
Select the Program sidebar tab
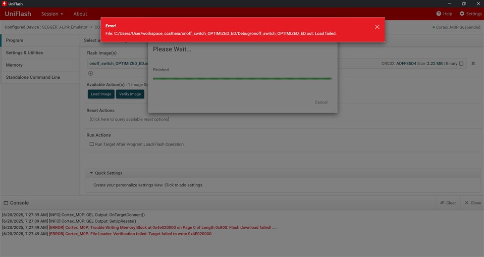[x=40, y=40]
